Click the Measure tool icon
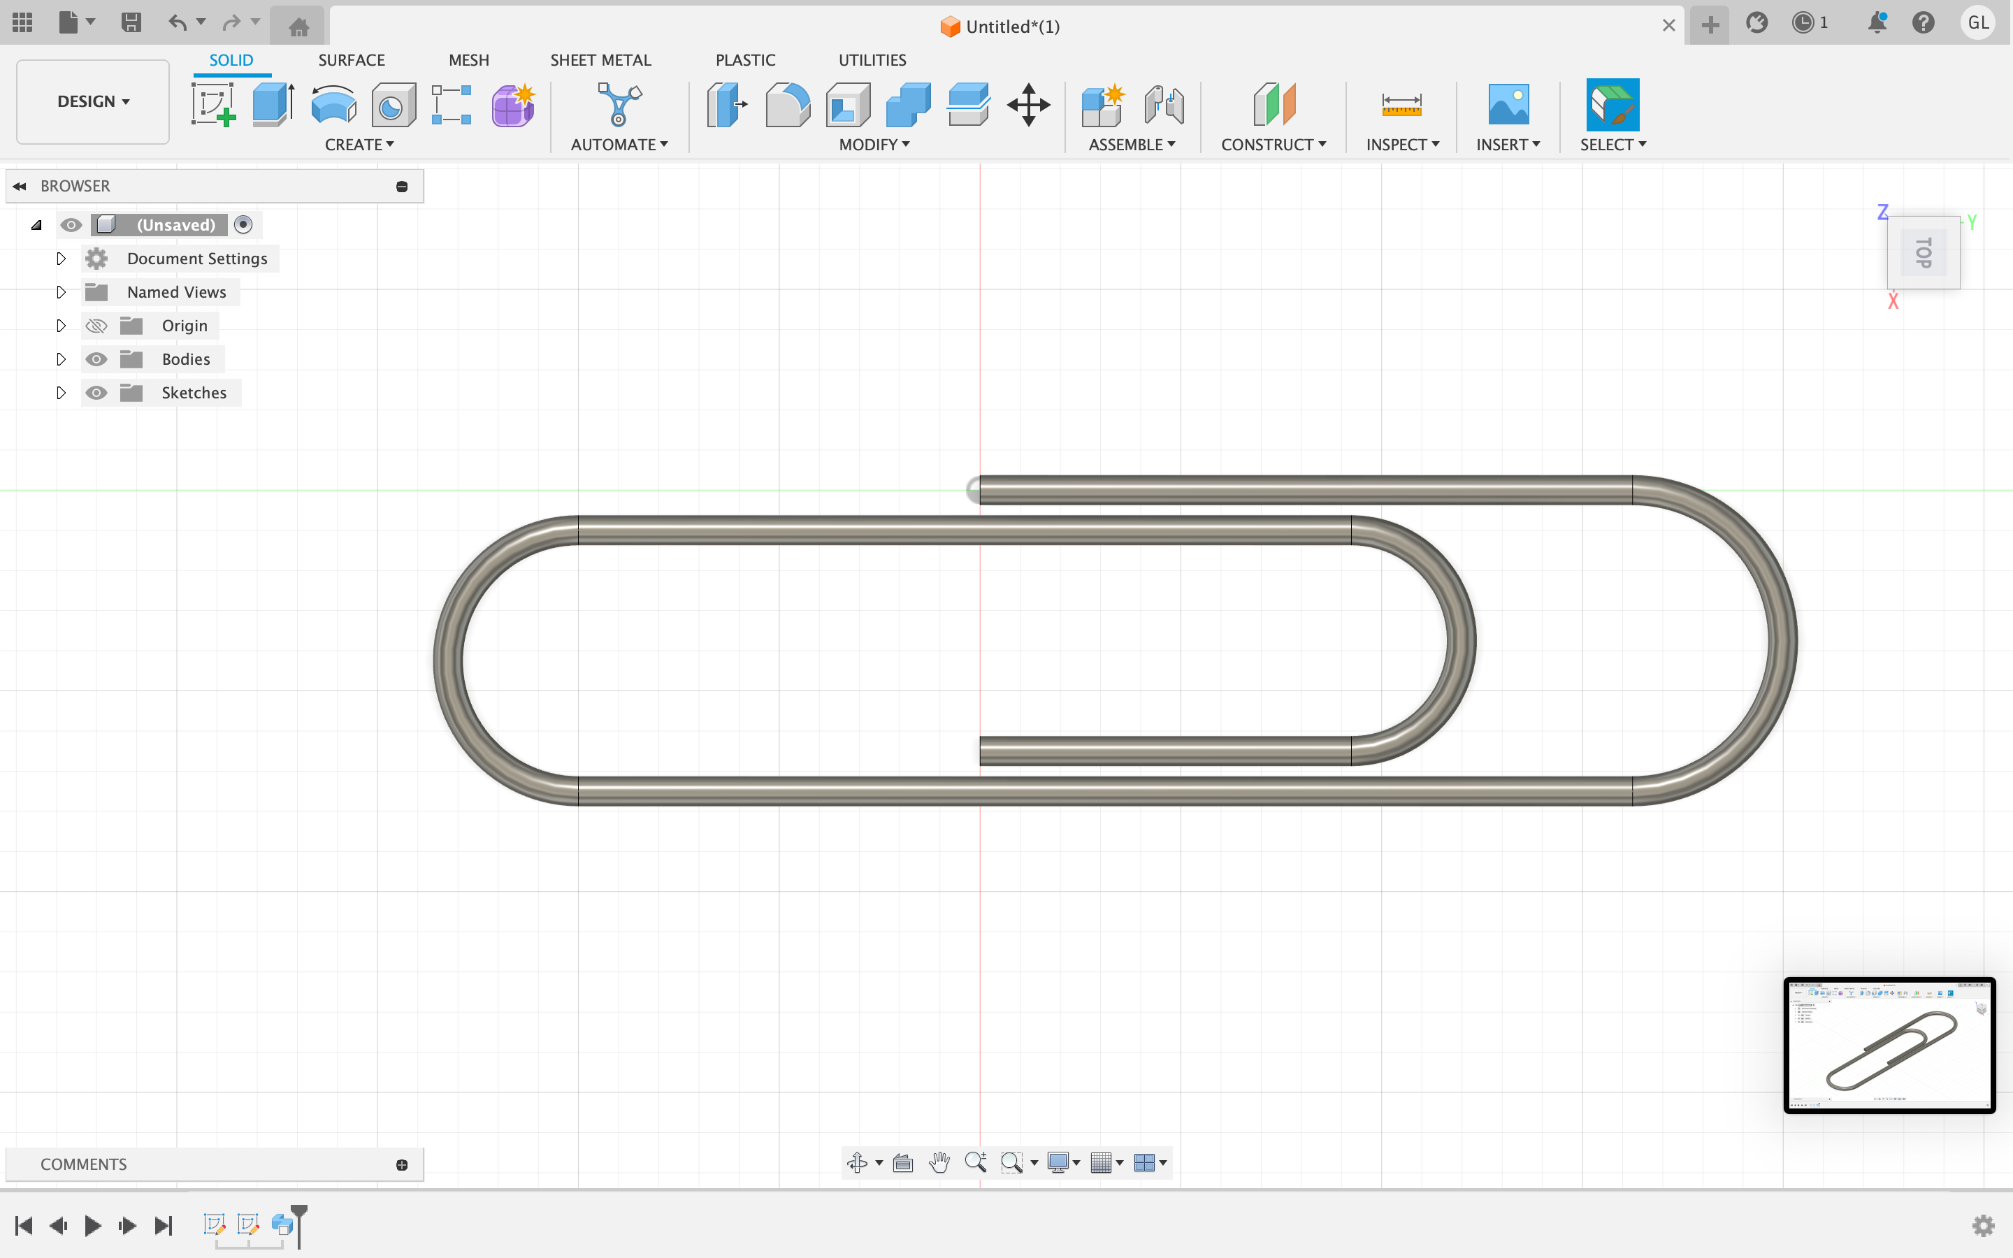The image size is (2013, 1258). pyautogui.click(x=1401, y=105)
